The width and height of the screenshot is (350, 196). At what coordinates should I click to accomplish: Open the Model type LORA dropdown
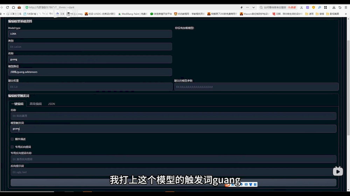click(x=90, y=34)
